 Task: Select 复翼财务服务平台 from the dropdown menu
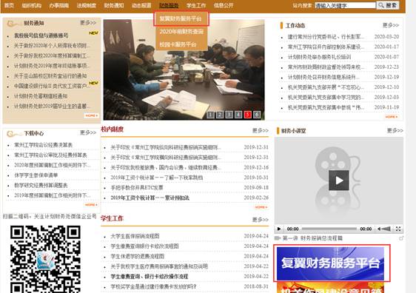(x=181, y=18)
